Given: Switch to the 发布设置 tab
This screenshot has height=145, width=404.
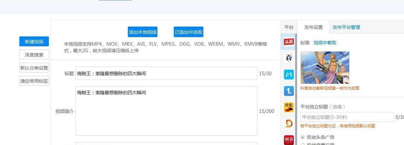Looking at the screenshot, I should pos(313,27).
